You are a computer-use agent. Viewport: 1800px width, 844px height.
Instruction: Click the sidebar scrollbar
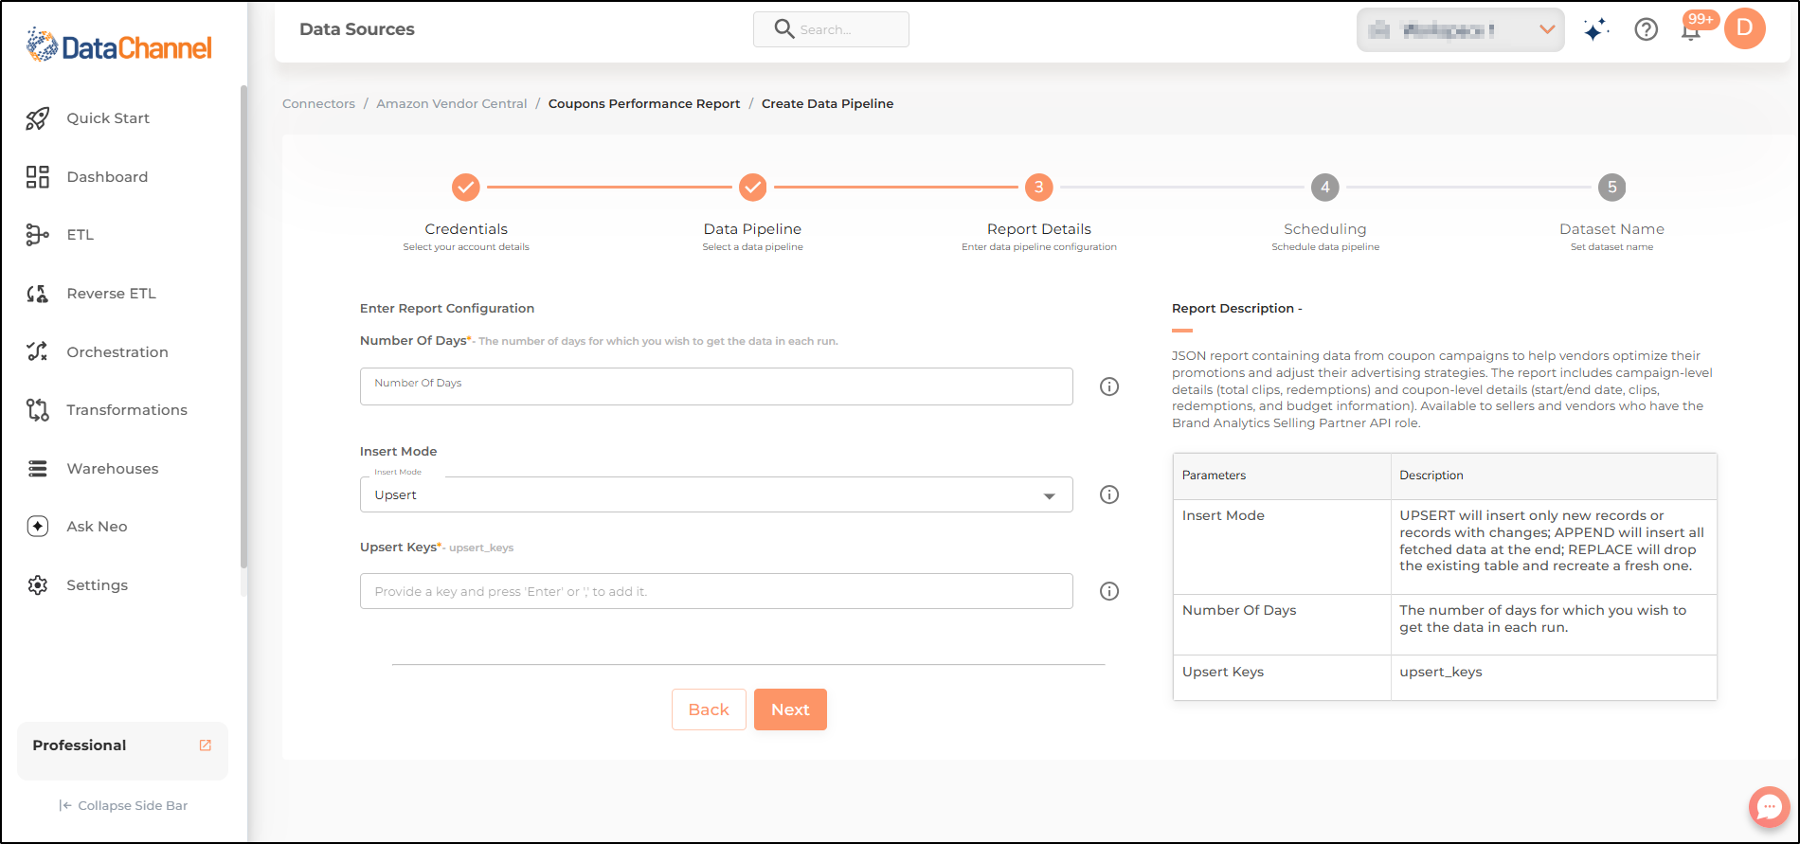[x=243, y=327]
